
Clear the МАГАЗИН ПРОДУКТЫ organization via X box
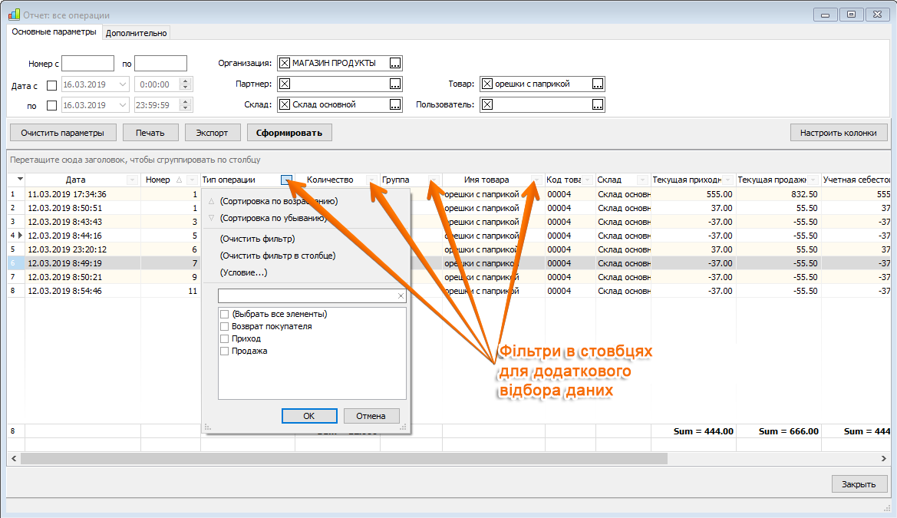(x=285, y=63)
